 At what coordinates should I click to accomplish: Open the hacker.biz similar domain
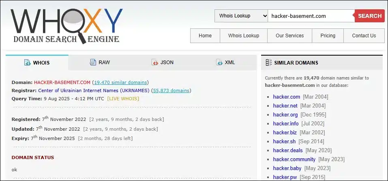285,132
